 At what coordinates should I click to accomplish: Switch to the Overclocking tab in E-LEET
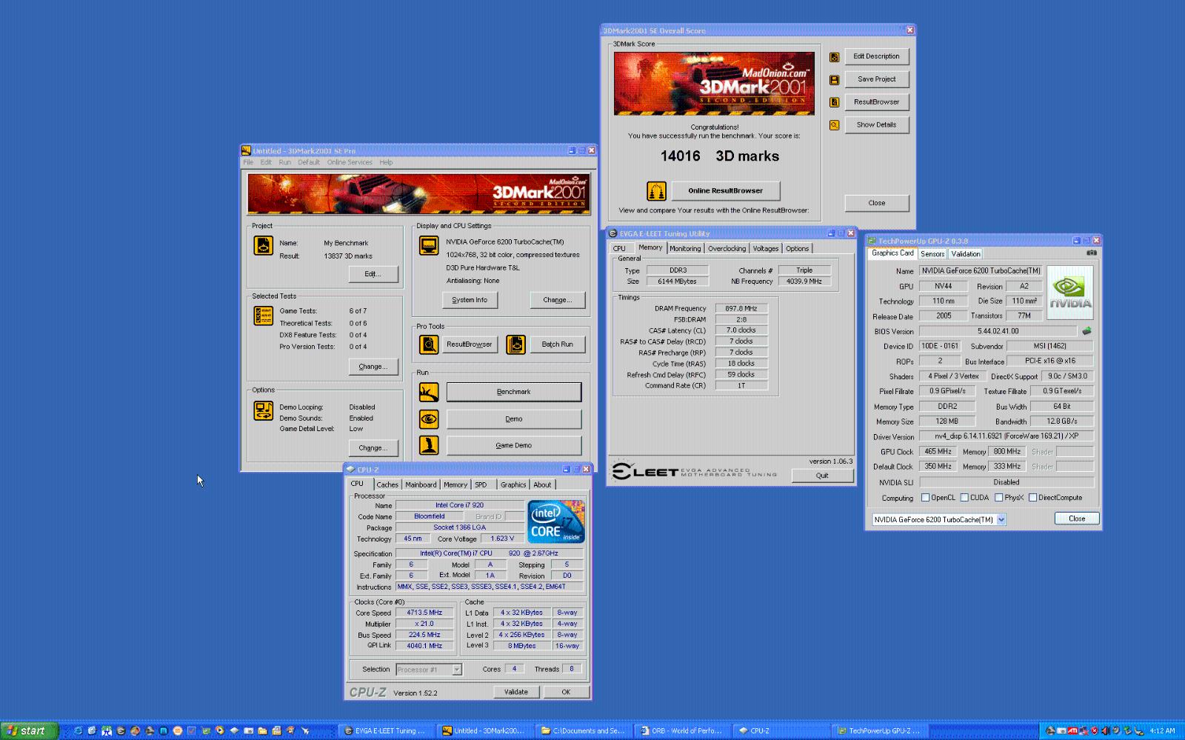727,249
